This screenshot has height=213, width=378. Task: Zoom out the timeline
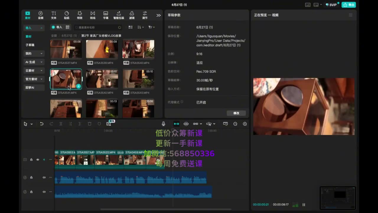pyautogui.click(x=235, y=124)
